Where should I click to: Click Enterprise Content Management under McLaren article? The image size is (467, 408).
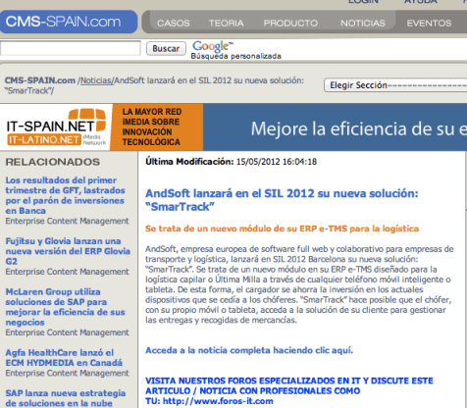(67, 332)
